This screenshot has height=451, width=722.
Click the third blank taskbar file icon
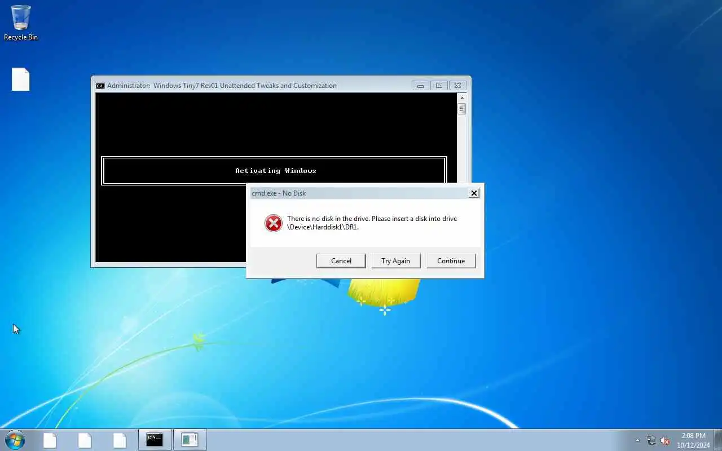click(120, 440)
